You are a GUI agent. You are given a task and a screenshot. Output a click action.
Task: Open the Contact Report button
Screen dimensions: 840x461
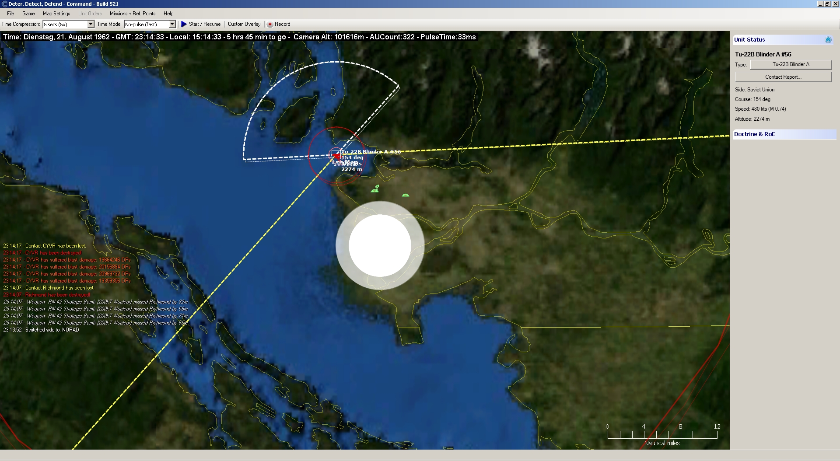click(783, 77)
